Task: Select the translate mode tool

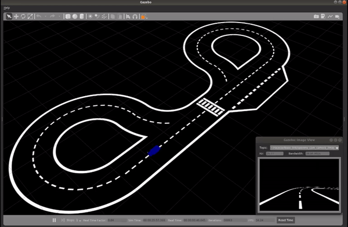Action: click(16, 17)
